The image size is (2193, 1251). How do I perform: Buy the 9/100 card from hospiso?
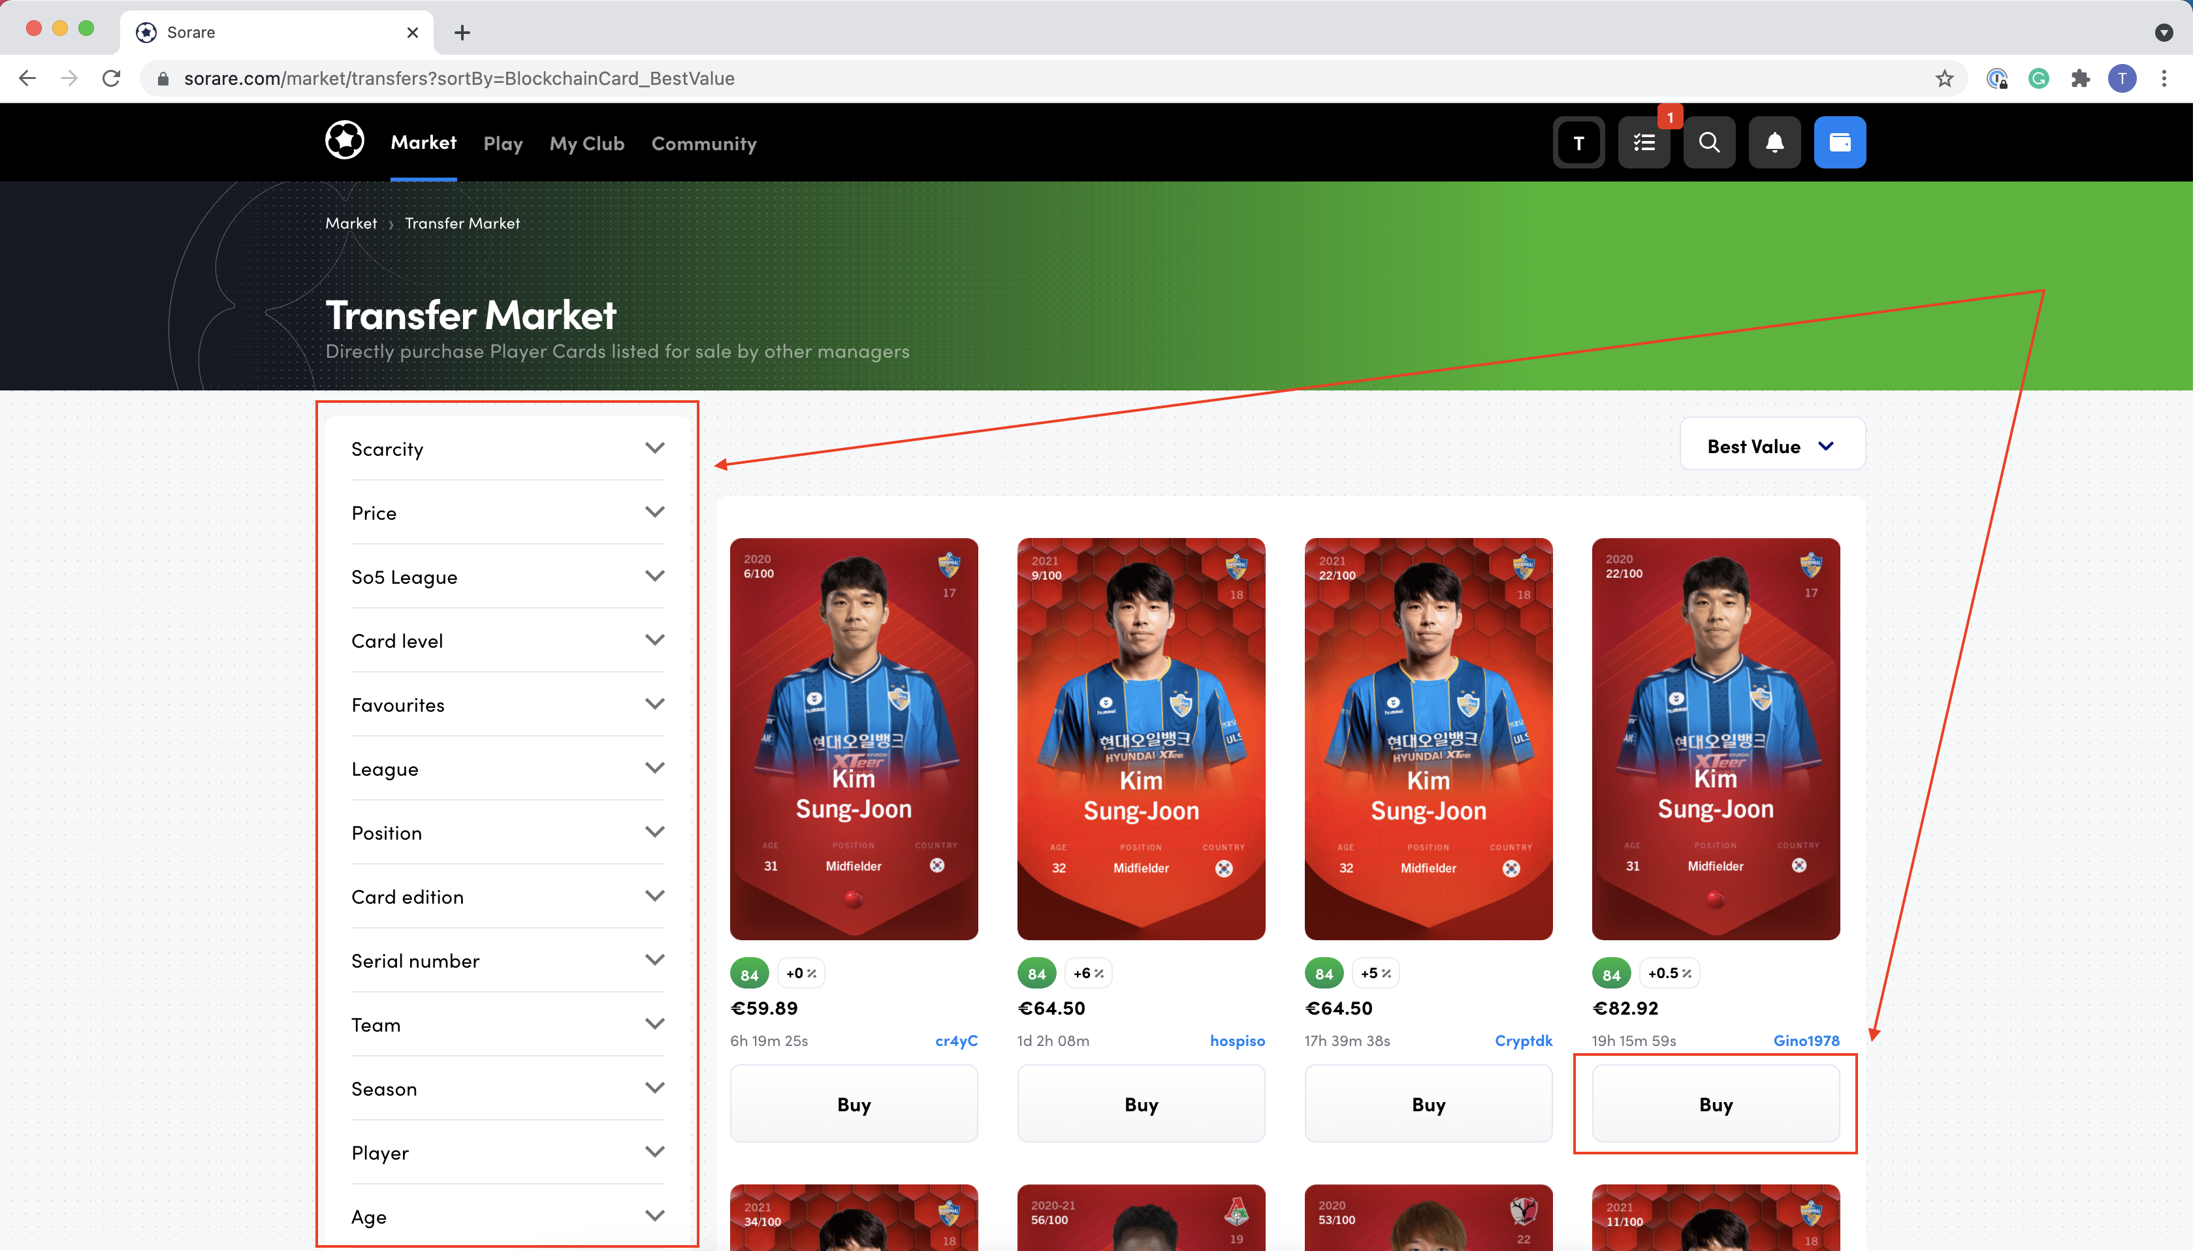tap(1141, 1104)
